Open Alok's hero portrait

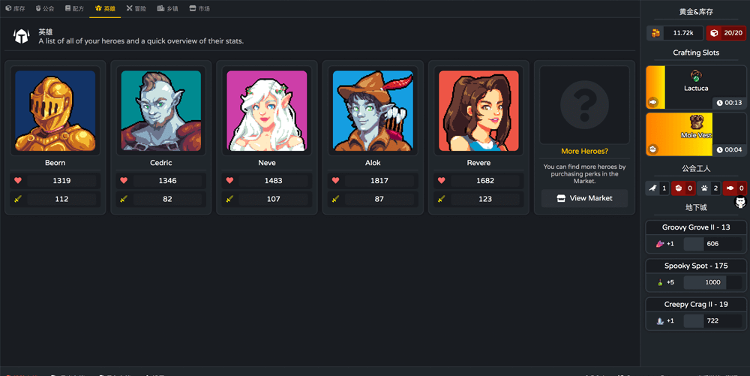pyautogui.click(x=373, y=111)
